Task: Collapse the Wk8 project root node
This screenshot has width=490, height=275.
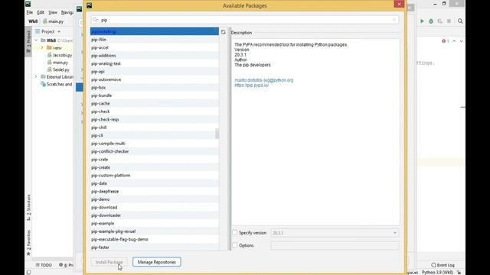Action: [x=36, y=40]
